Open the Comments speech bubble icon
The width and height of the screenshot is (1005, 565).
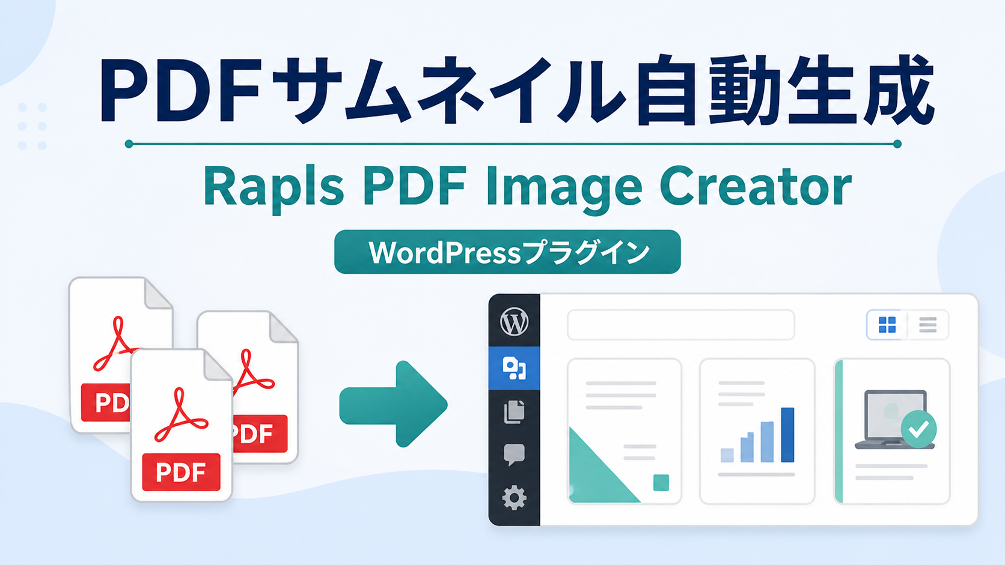(514, 455)
